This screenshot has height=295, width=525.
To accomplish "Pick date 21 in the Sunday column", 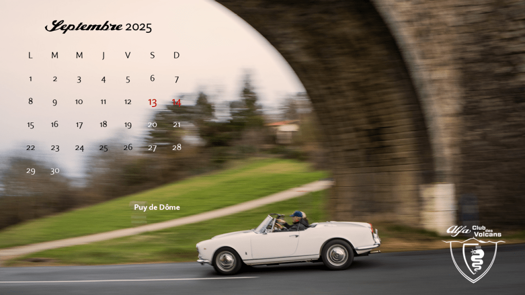I will (x=176, y=124).
